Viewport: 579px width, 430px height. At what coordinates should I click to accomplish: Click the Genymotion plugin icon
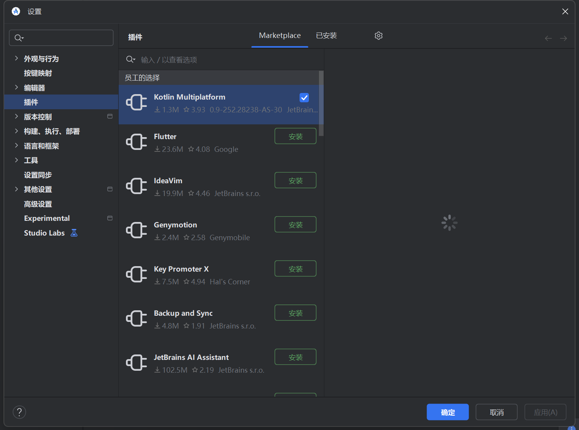click(x=136, y=230)
